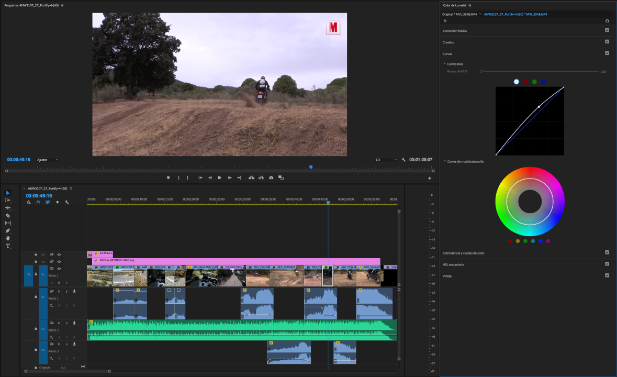Click the Extract button
This screenshot has height=377, width=617.
[261, 178]
